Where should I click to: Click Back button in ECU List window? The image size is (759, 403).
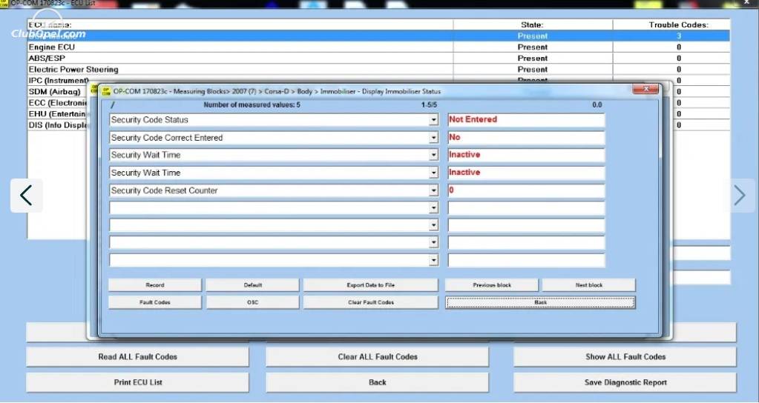(x=378, y=382)
